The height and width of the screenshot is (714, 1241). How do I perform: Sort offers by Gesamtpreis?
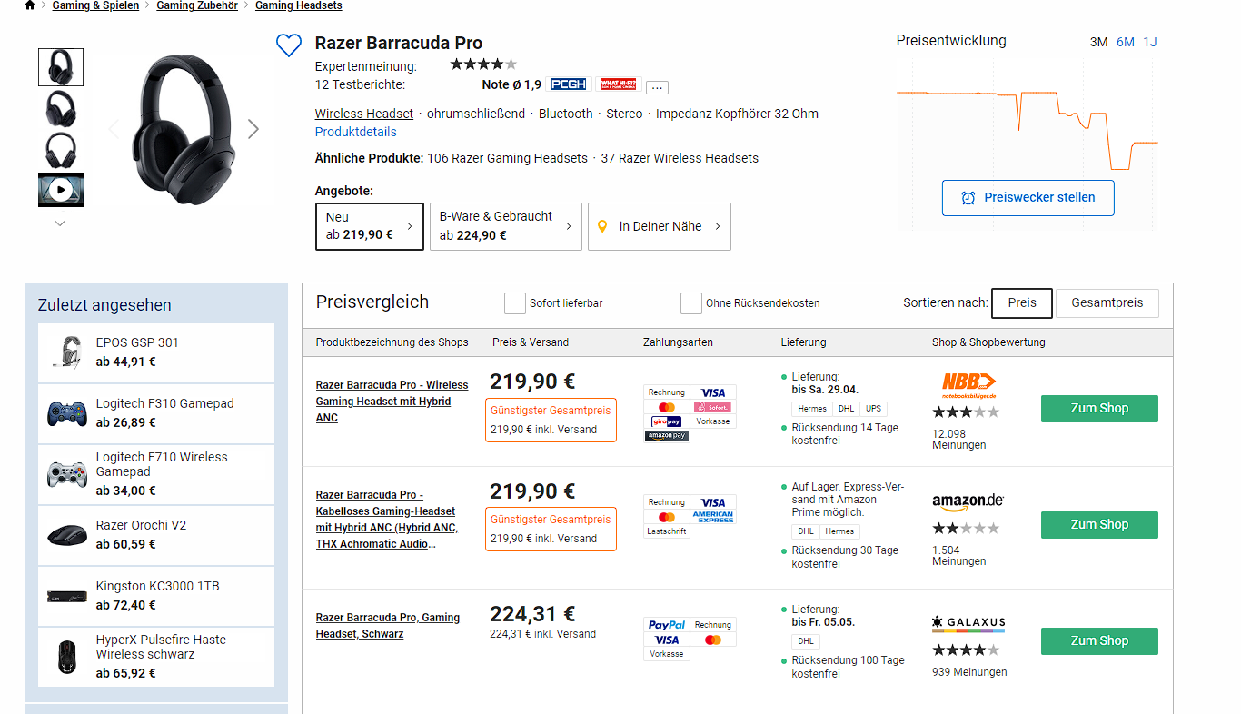[x=1107, y=303]
